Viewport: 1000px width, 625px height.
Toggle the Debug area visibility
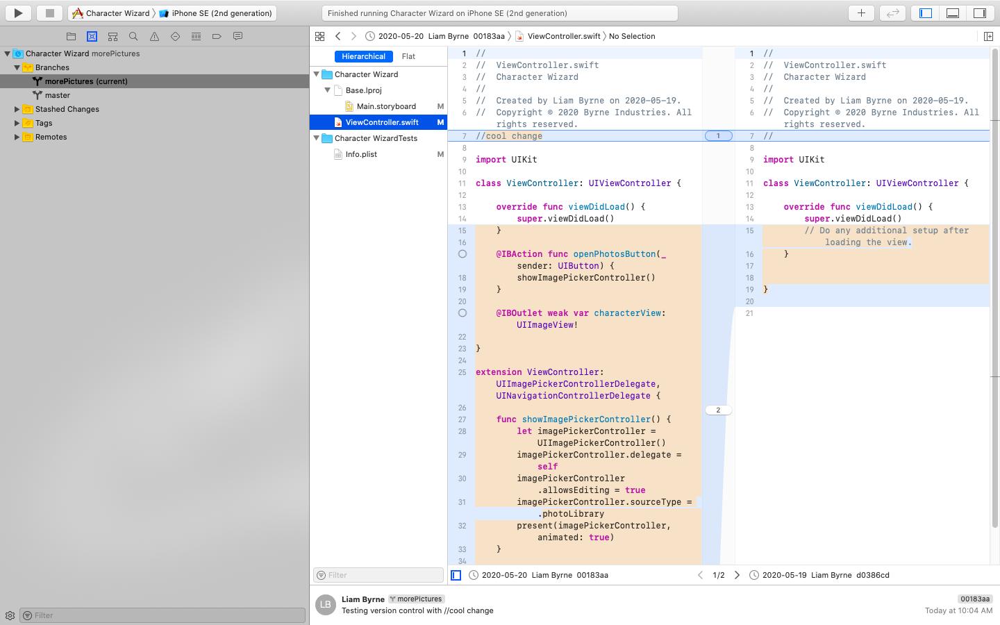pyautogui.click(x=953, y=12)
